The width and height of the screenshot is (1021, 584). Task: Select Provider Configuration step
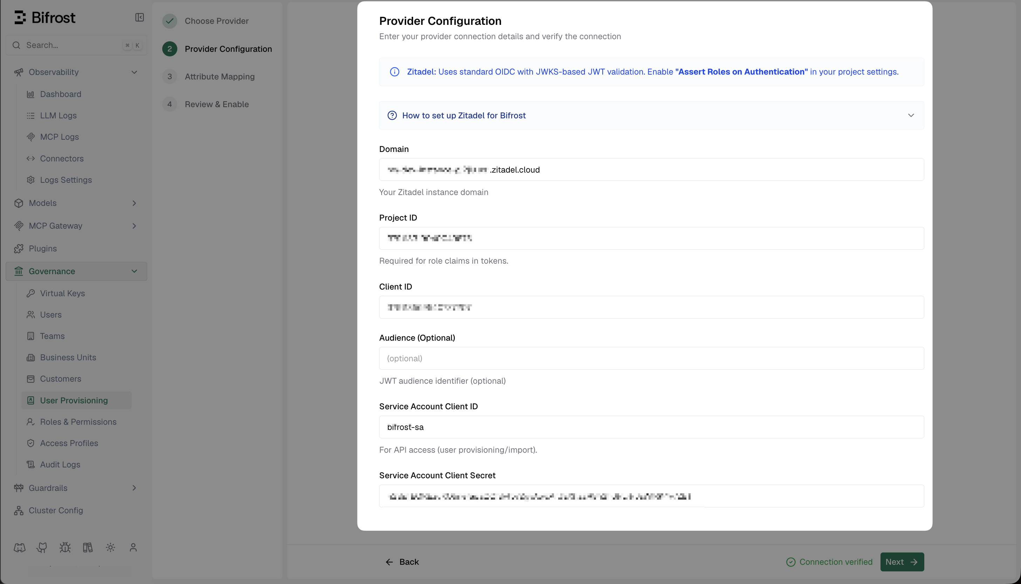217,49
